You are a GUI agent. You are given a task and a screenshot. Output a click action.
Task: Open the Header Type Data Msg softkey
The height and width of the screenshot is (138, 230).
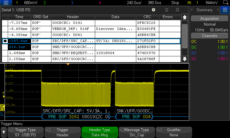[100, 132]
